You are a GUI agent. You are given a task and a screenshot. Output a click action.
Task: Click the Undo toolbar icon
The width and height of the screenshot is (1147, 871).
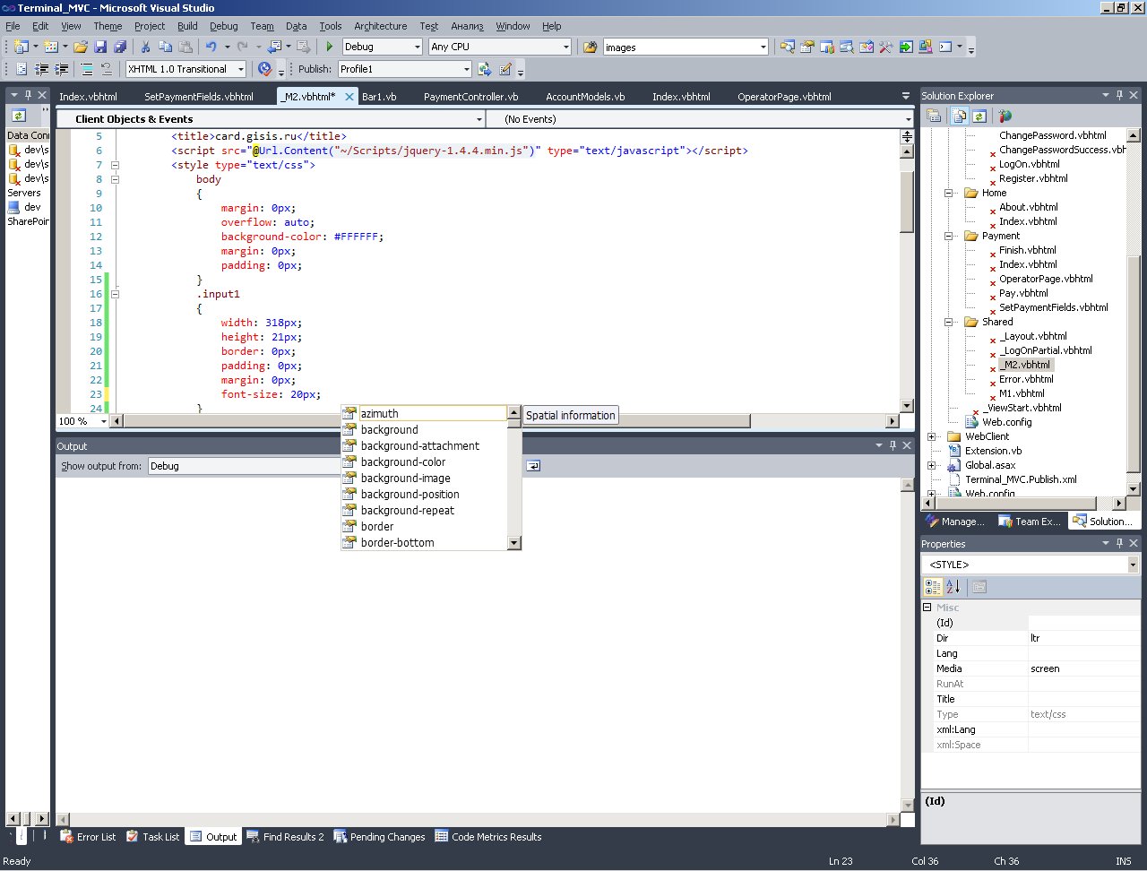tap(211, 47)
